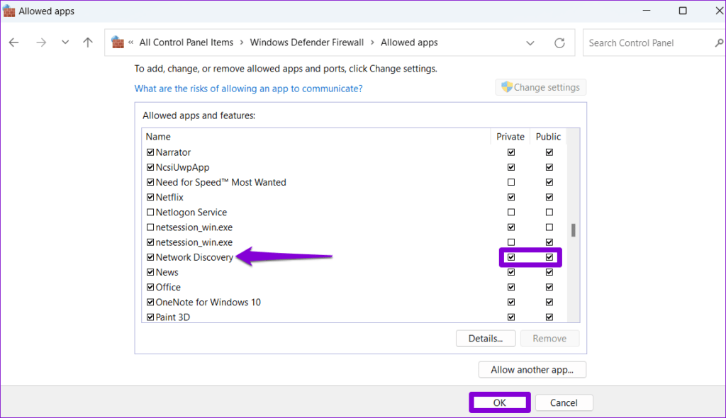
Task: Click the forward navigation arrow
Action: click(x=40, y=43)
